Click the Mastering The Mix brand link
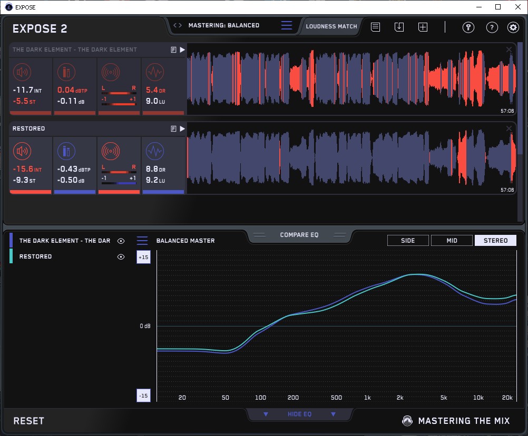 click(464, 421)
